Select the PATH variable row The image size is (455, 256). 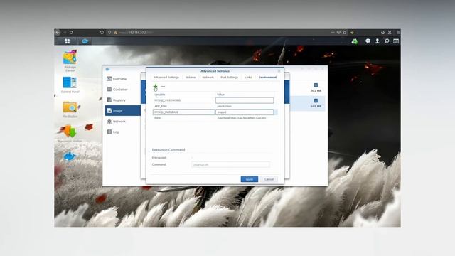click(x=213, y=118)
